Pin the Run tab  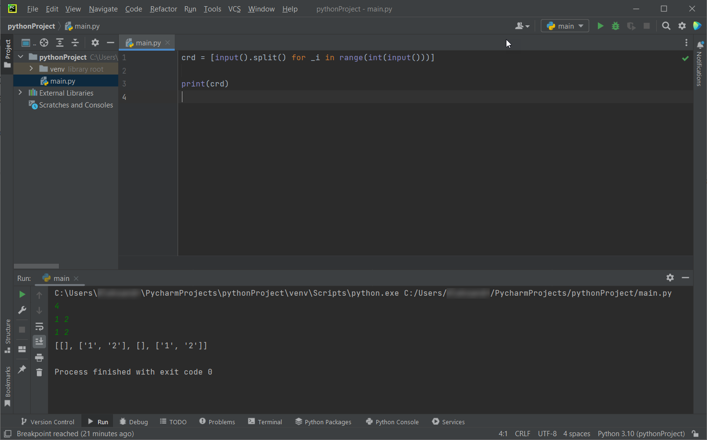pyautogui.click(x=22, y=369)
